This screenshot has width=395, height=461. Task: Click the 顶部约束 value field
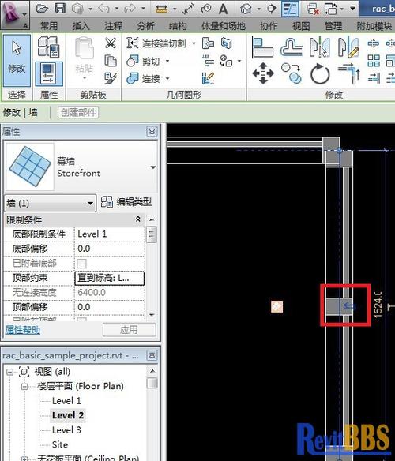click(110, 278)
